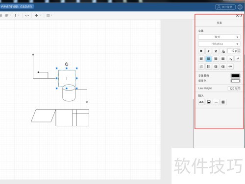Click the black font color swatch
245x184 pixels.
click(x=235, y=76)
